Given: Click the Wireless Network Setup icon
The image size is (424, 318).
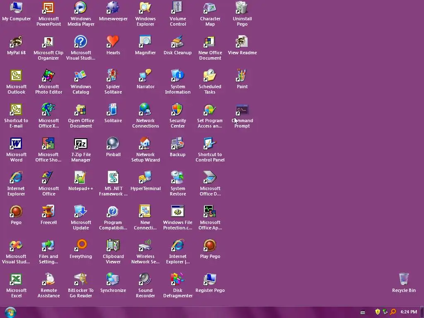Looking at the screenshot, I should click(x=145, y=246).
